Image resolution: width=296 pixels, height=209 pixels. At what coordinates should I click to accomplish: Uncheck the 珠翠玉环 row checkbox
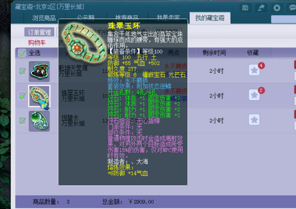pyautogui.click(x=22, y=96)
